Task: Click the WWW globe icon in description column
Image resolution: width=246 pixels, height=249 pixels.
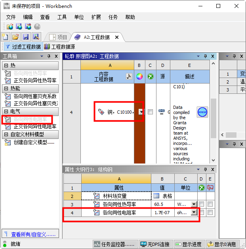Action: [x=202, y=112]
